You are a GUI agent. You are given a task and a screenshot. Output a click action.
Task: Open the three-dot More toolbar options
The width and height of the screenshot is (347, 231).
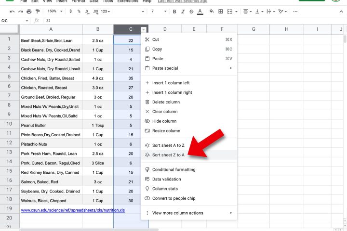[x=295, y=12]
